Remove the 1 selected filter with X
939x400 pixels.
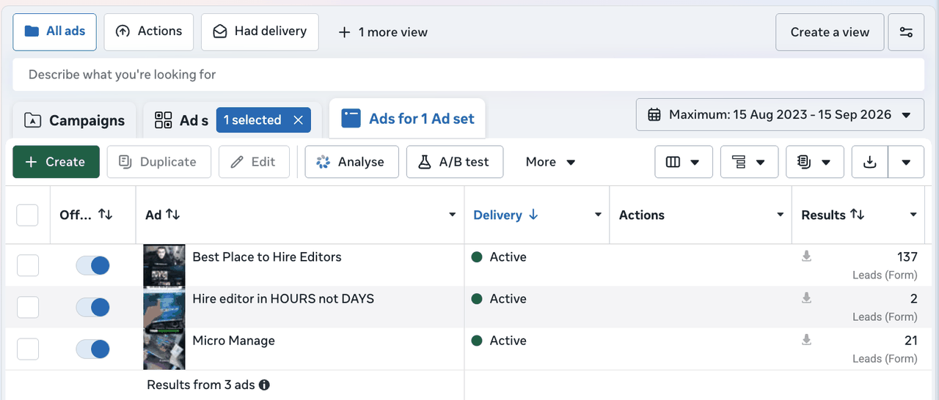298,120
